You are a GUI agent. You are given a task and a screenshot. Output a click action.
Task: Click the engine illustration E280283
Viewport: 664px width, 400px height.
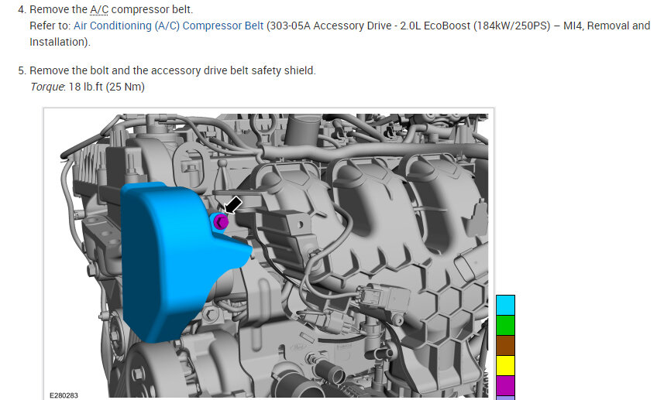pos(269,255)
